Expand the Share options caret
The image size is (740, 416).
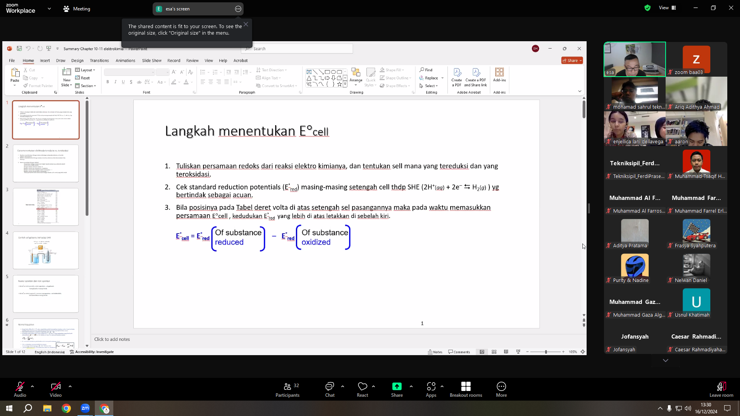click(411, 386)
